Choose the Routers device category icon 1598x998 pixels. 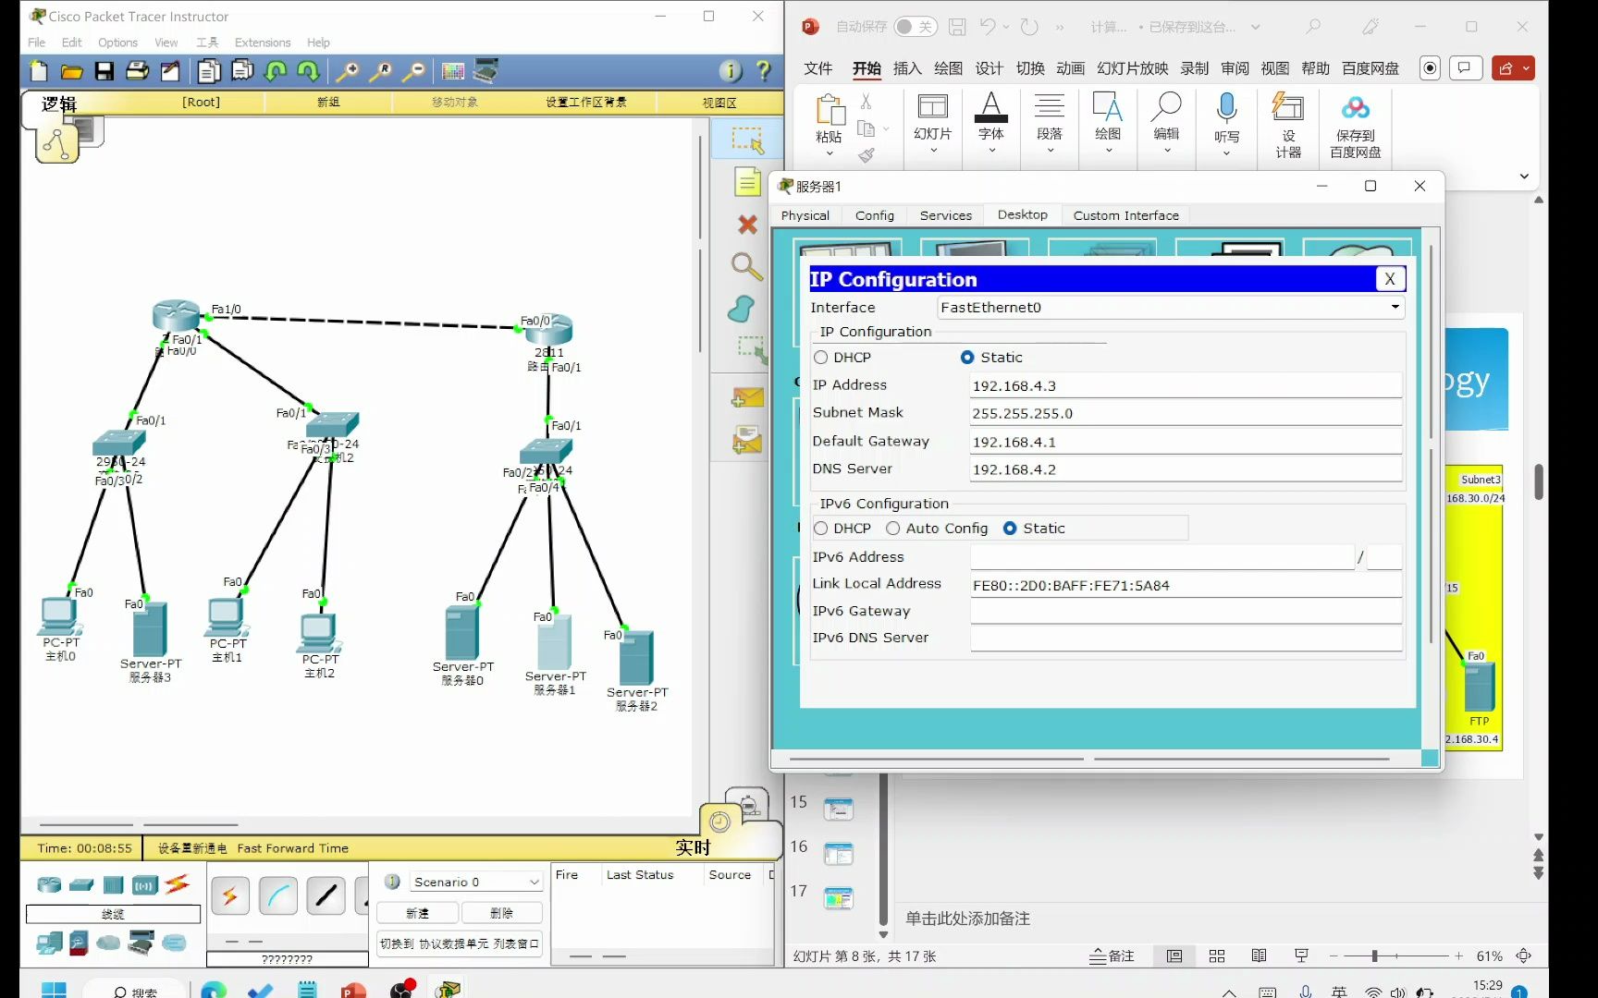(49, 885)
